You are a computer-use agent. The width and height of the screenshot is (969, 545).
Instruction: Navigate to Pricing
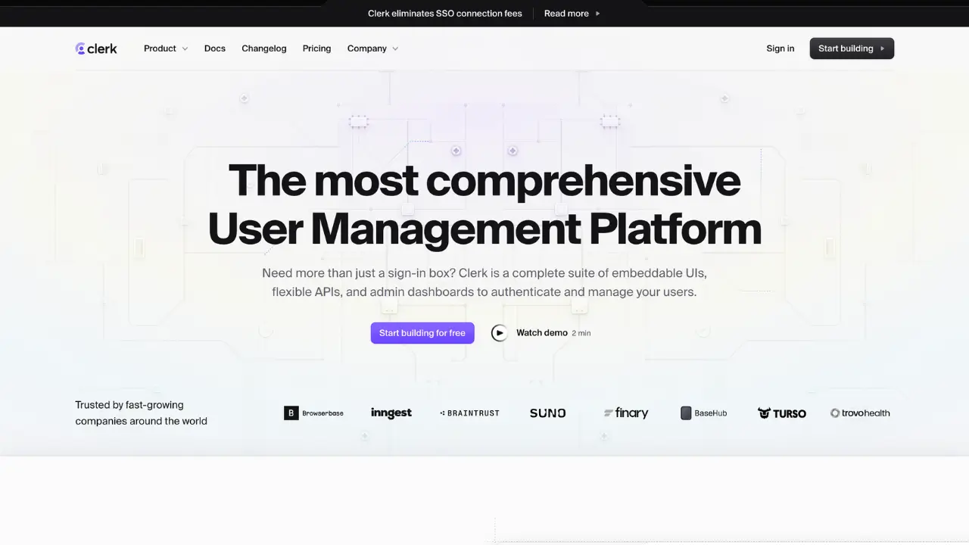(316, 48)
